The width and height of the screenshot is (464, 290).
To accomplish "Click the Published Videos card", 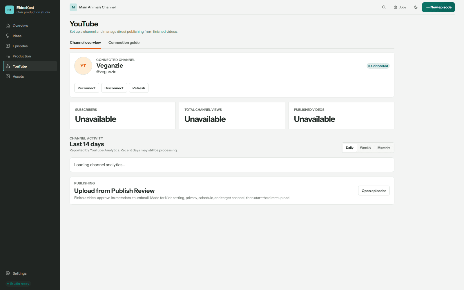I will coord(341,116).
